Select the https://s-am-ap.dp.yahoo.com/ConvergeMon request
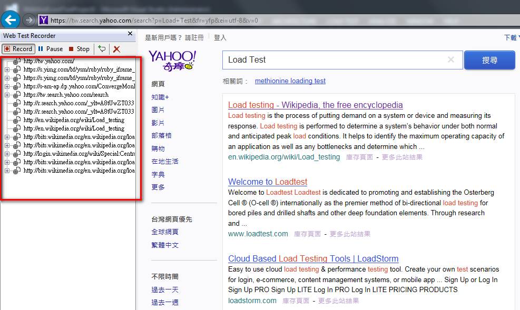This screenshot has width=520, height=310. coord(79,86)
